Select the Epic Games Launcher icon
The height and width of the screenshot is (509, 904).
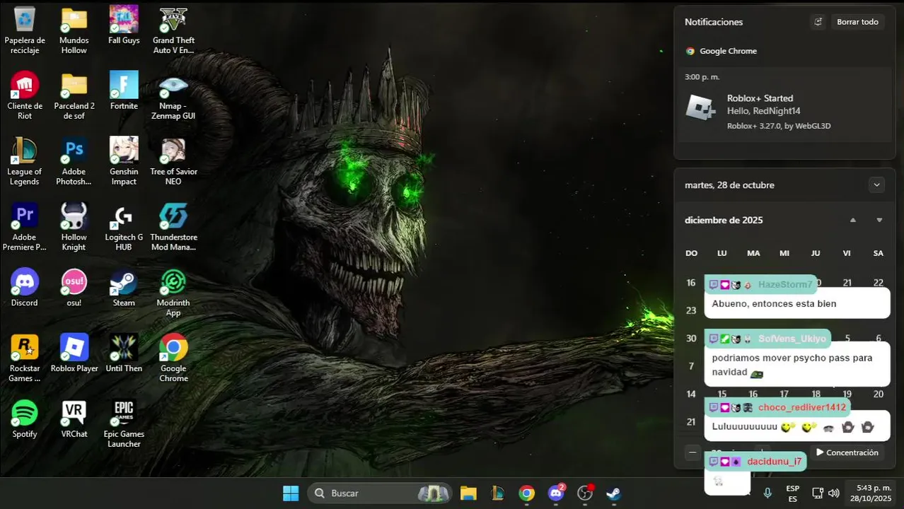124,424
